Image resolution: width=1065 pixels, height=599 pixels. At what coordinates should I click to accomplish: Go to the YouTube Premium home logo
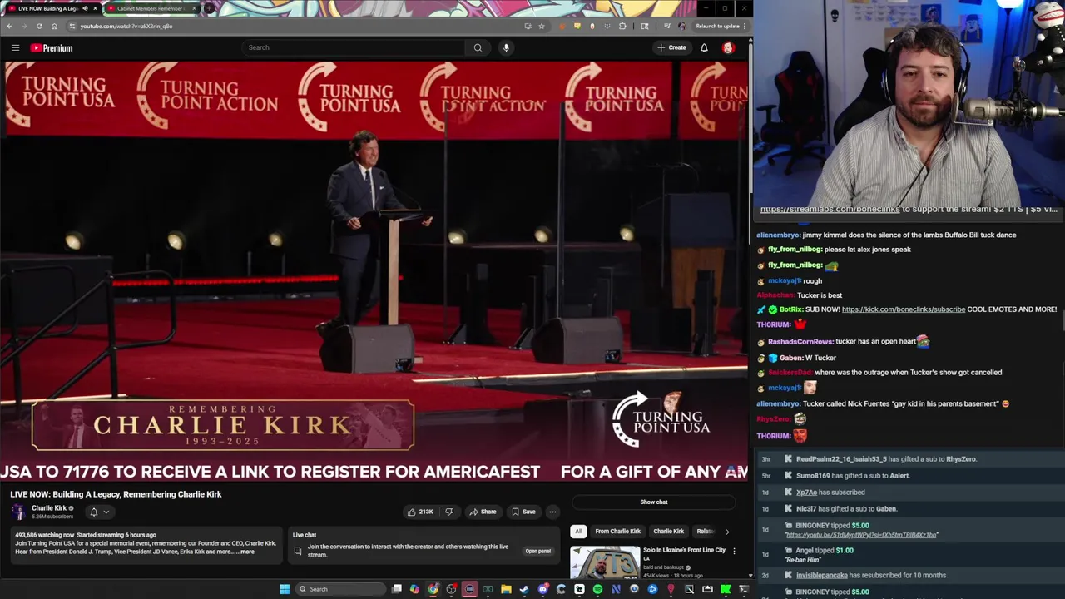click(x=52, y=47)
